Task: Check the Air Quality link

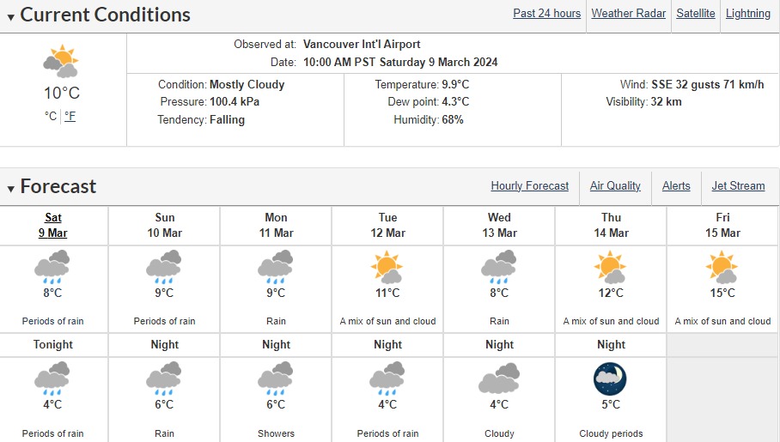Action: [615, 185]
